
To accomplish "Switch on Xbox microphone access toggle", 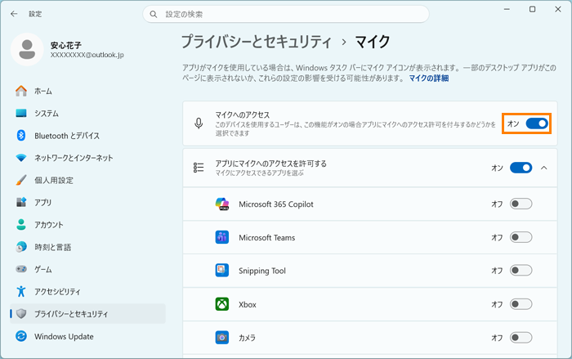I will coord(521,304).
